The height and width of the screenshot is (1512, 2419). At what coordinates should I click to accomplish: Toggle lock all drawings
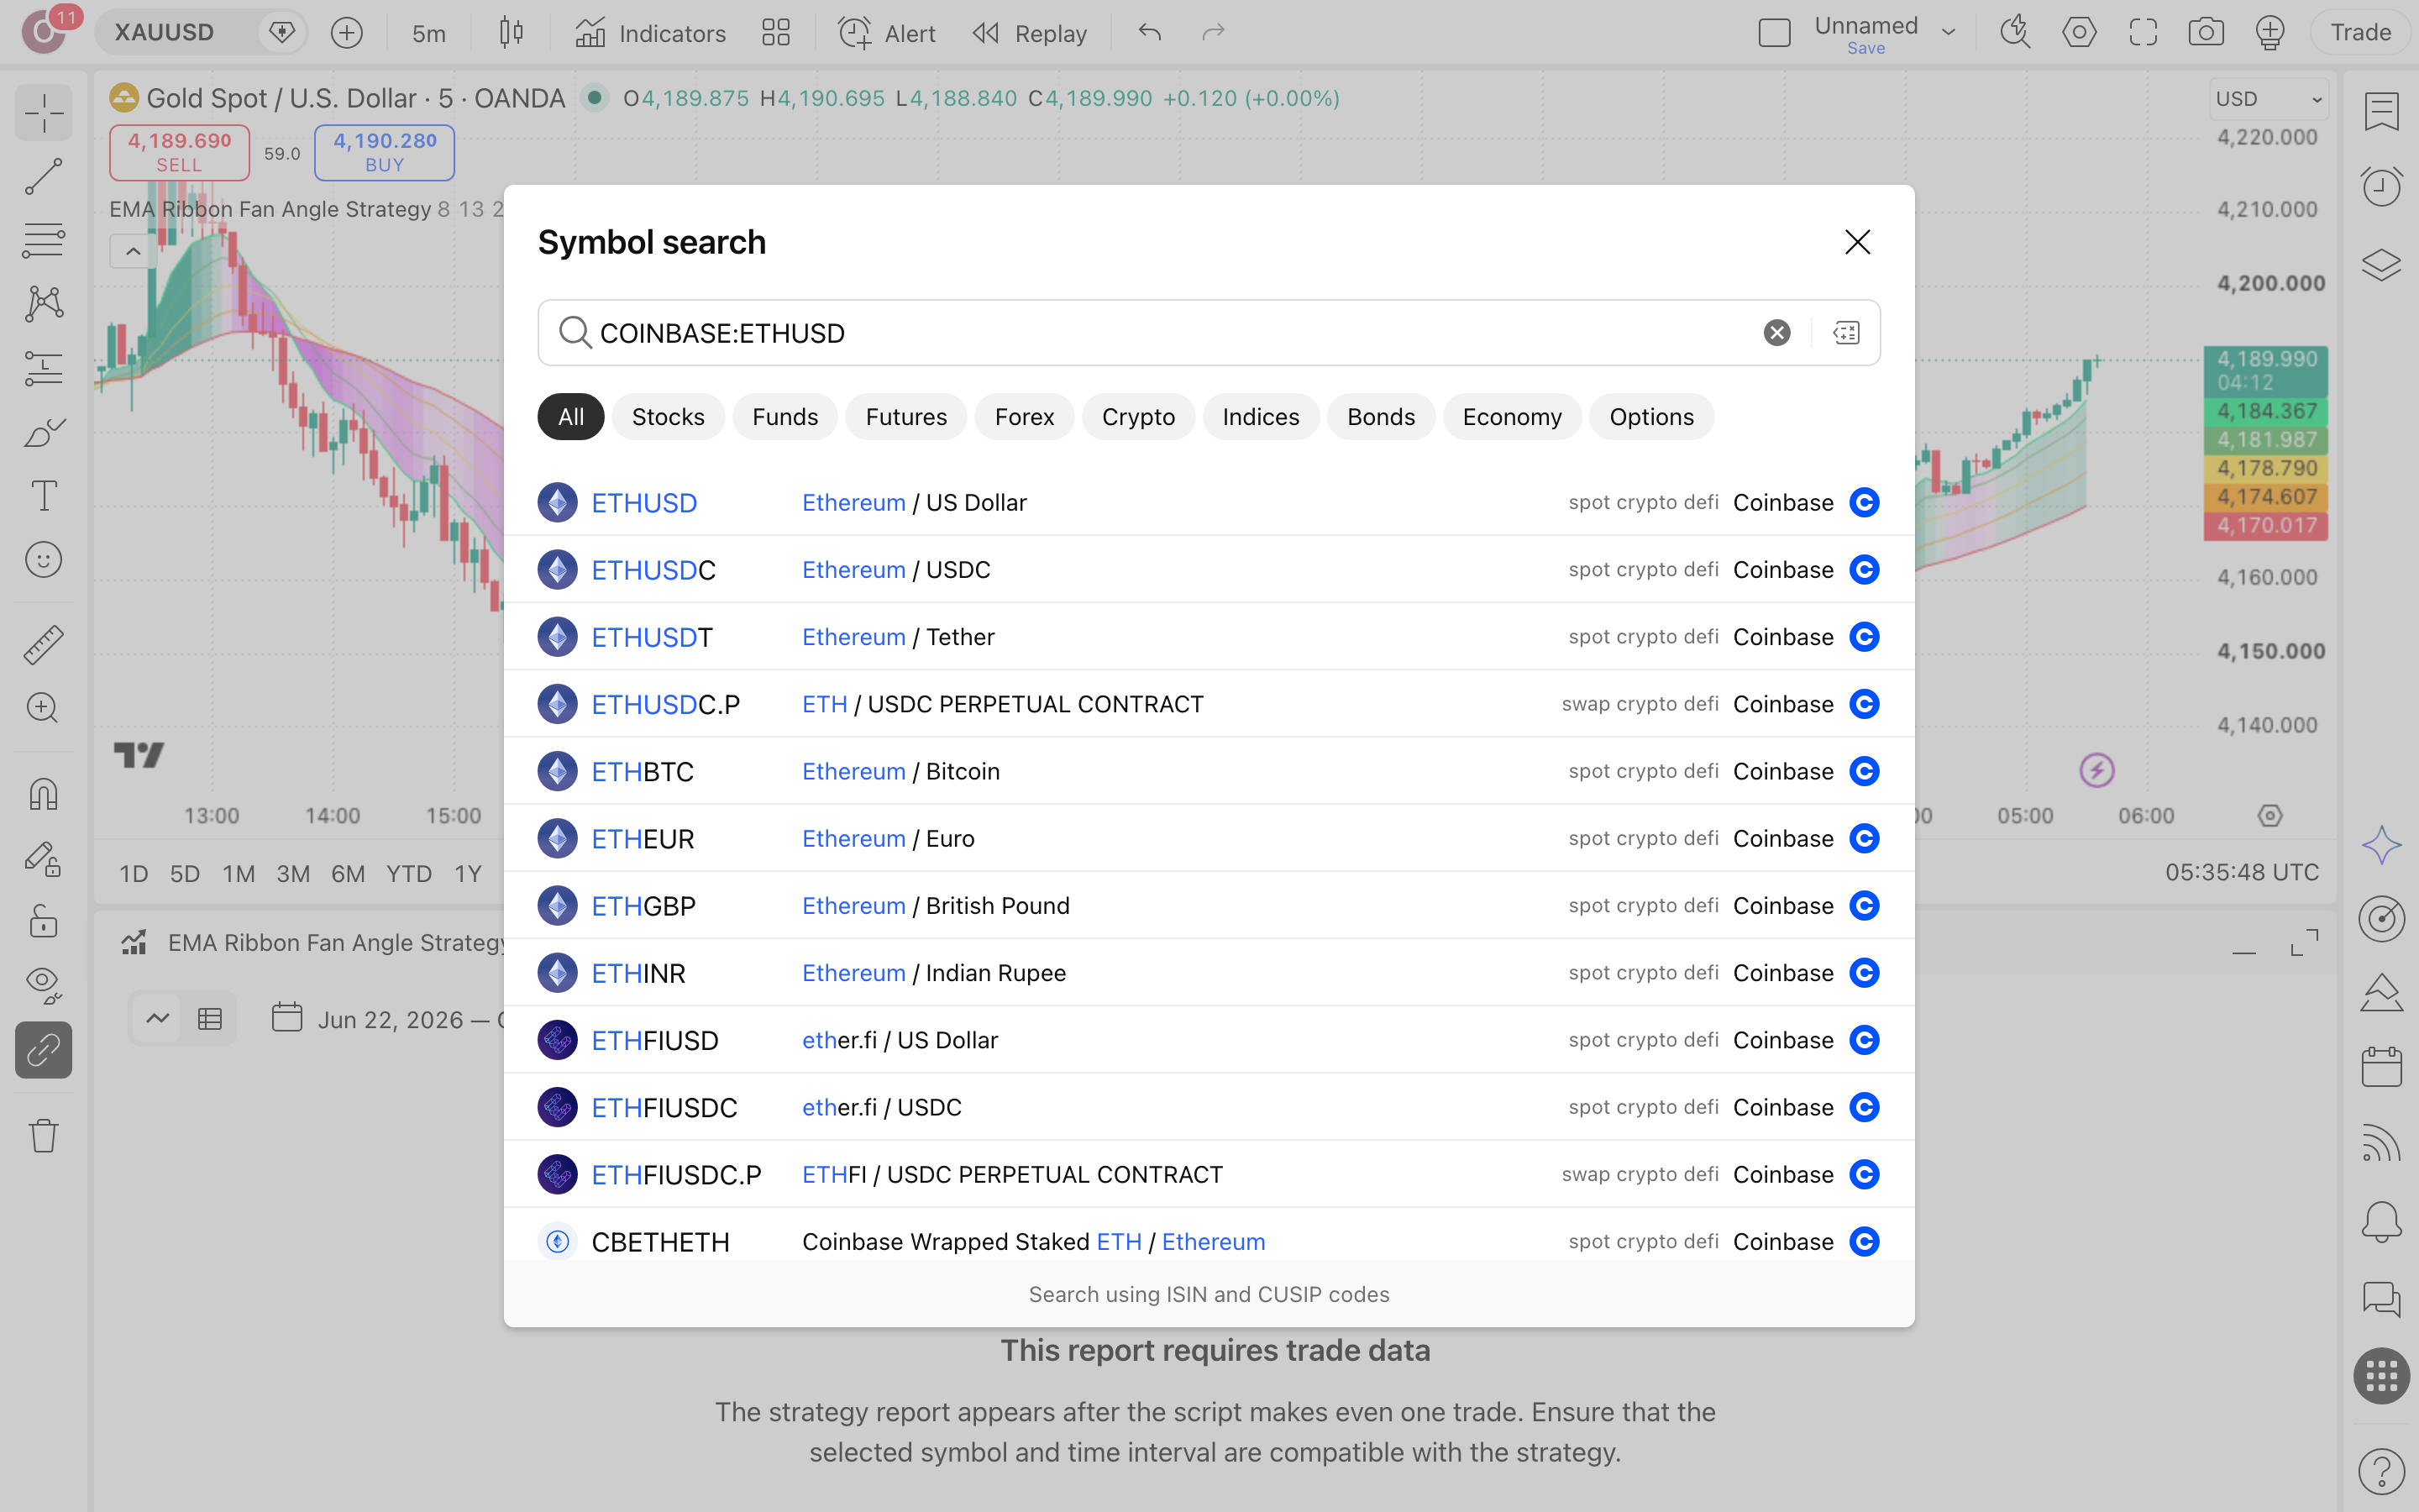click(x=43, y=922)
